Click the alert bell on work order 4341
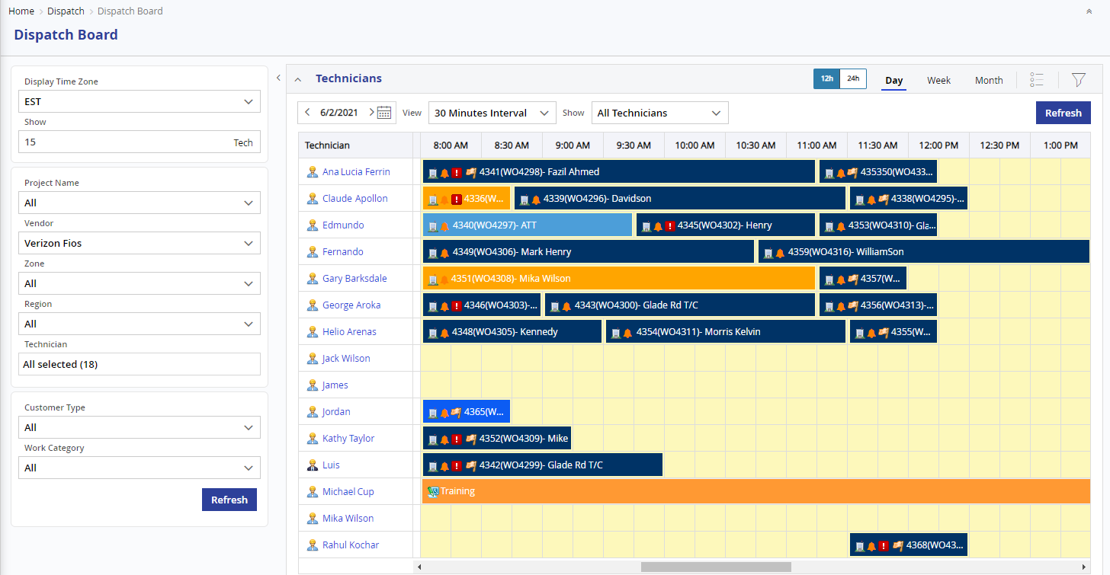The height and width of the screenshot is (575, 1110). 444,172
